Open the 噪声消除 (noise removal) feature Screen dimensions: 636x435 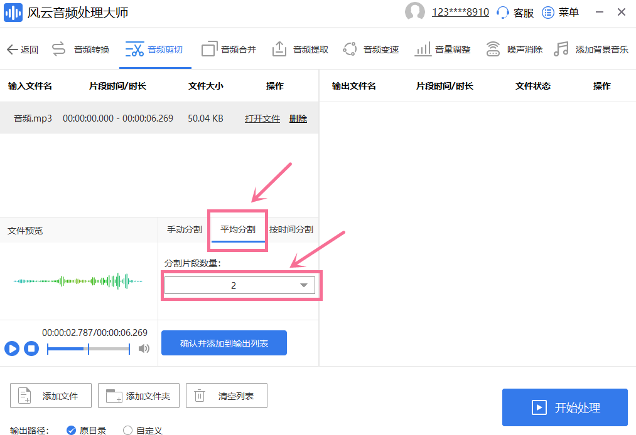522,48
